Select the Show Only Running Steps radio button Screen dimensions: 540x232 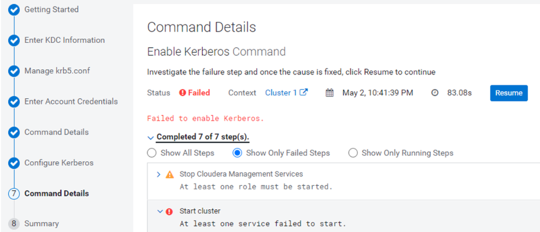pos(352,153)
